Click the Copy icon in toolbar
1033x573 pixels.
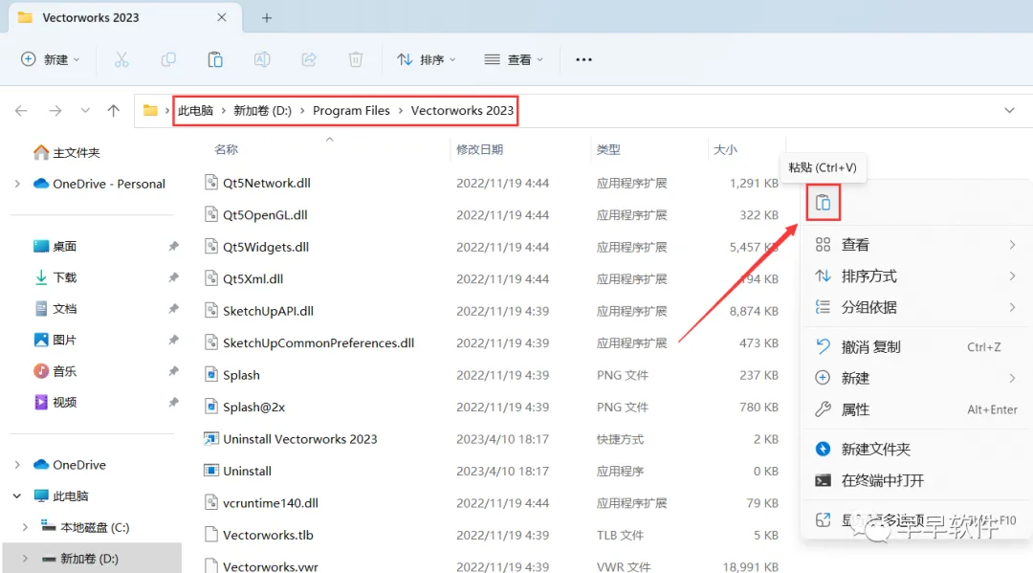[x=168, y=60]
